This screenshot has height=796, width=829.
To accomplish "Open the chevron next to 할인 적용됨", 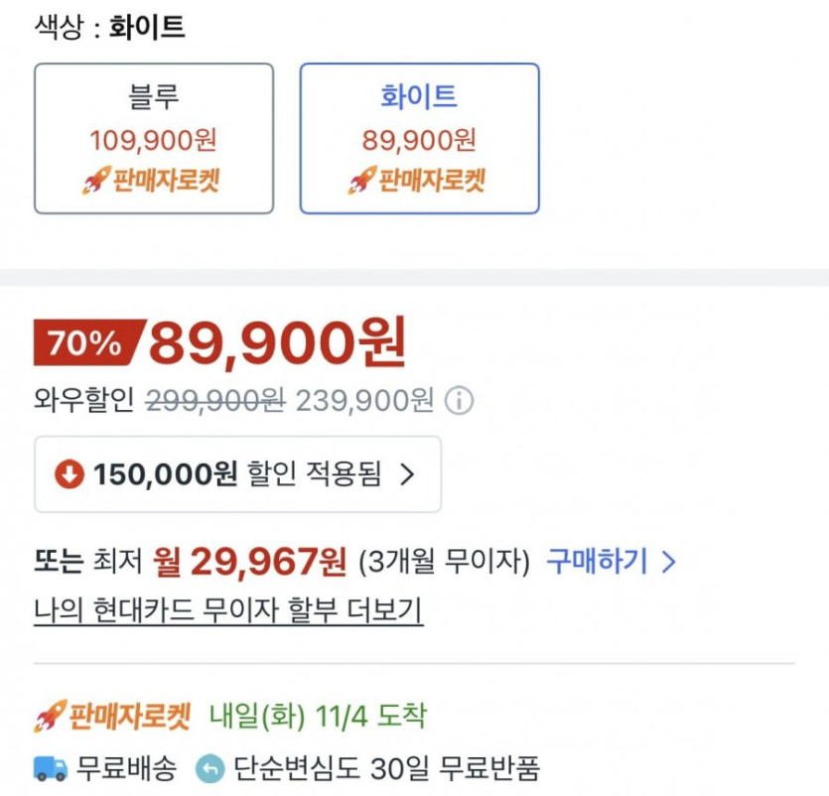I will [406, 474].
